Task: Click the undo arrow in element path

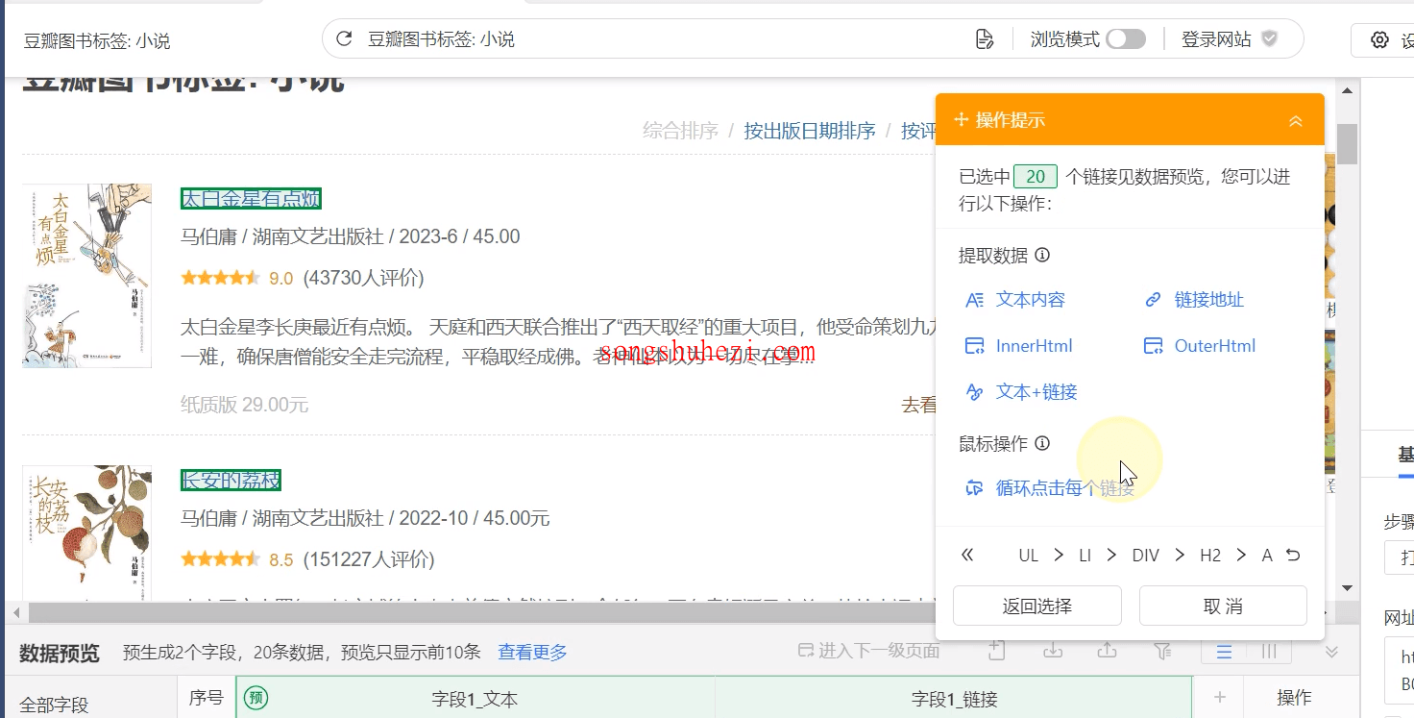Action: 1293,556
